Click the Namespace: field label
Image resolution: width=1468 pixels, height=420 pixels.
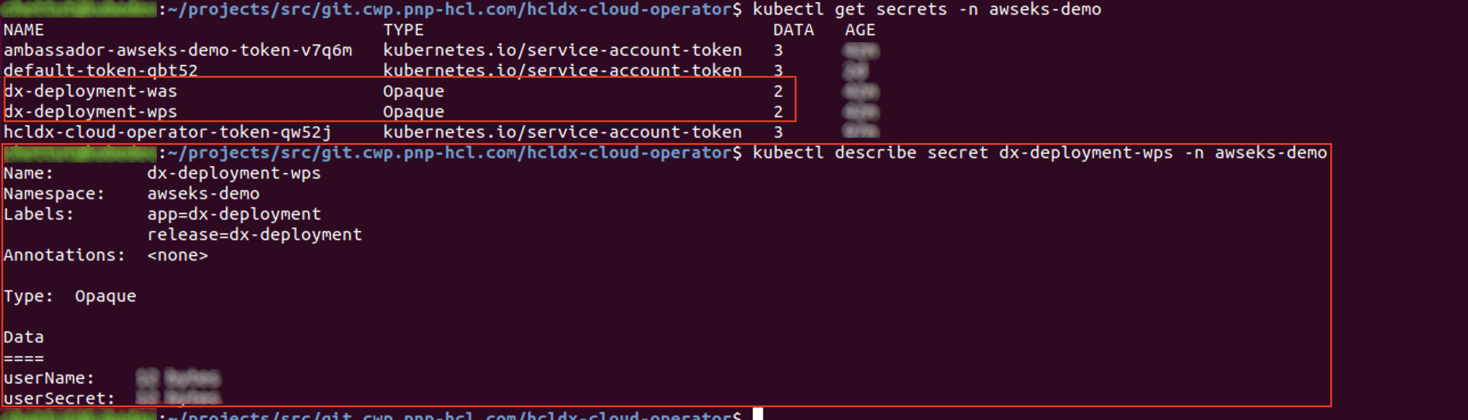point(54,194)
